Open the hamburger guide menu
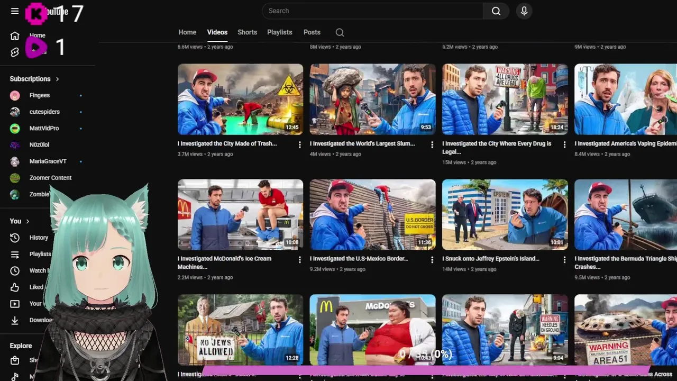 pyautogui.click(x=15, y=11)
